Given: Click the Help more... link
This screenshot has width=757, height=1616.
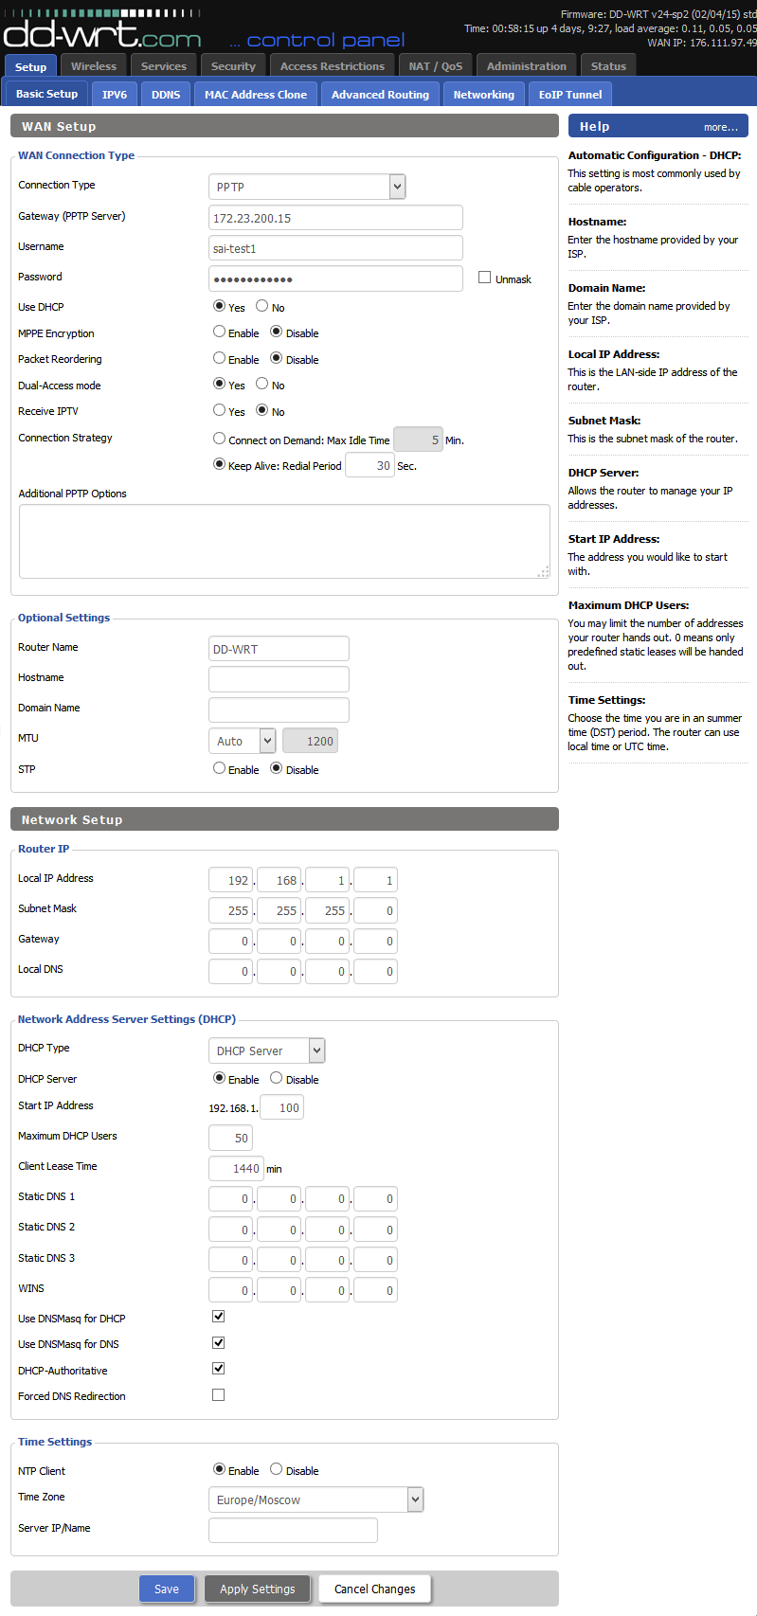Looking at the screenshot, I should 720,127.
